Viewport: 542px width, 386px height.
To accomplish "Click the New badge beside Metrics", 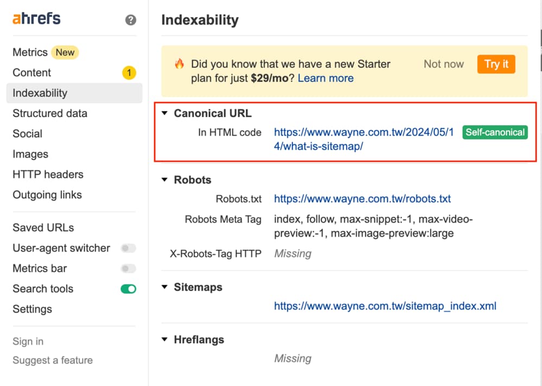I will [65, 53].
